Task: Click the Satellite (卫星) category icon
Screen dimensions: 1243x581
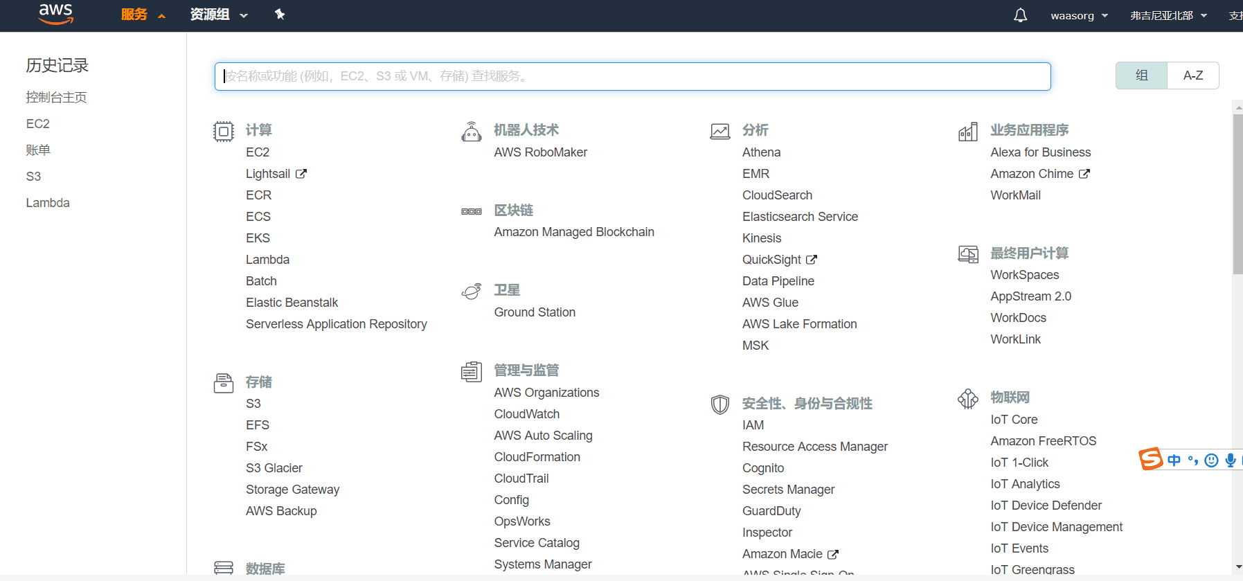Action: (472, 292)
